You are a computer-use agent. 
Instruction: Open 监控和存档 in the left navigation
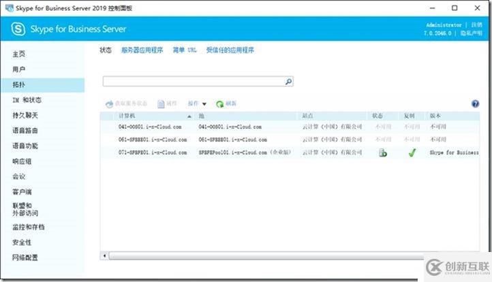coord(28,227)
